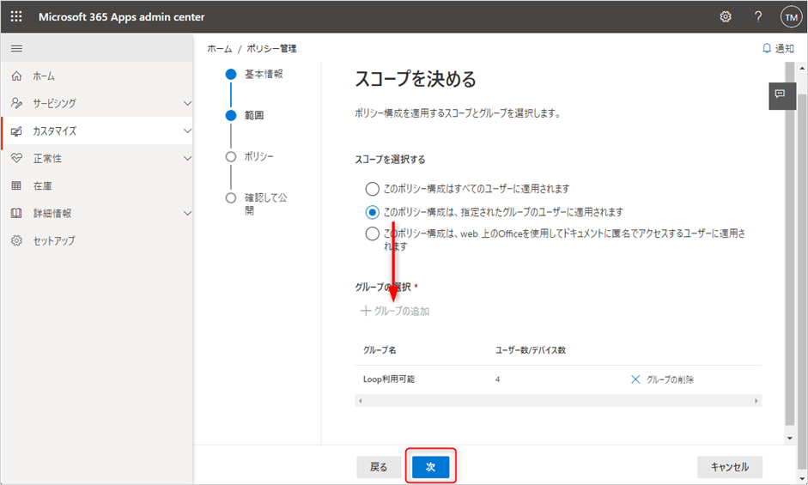Click the ポリシー管理 breadcrumb link
This screenshot has width=808, height=485.
click(271, 48)
